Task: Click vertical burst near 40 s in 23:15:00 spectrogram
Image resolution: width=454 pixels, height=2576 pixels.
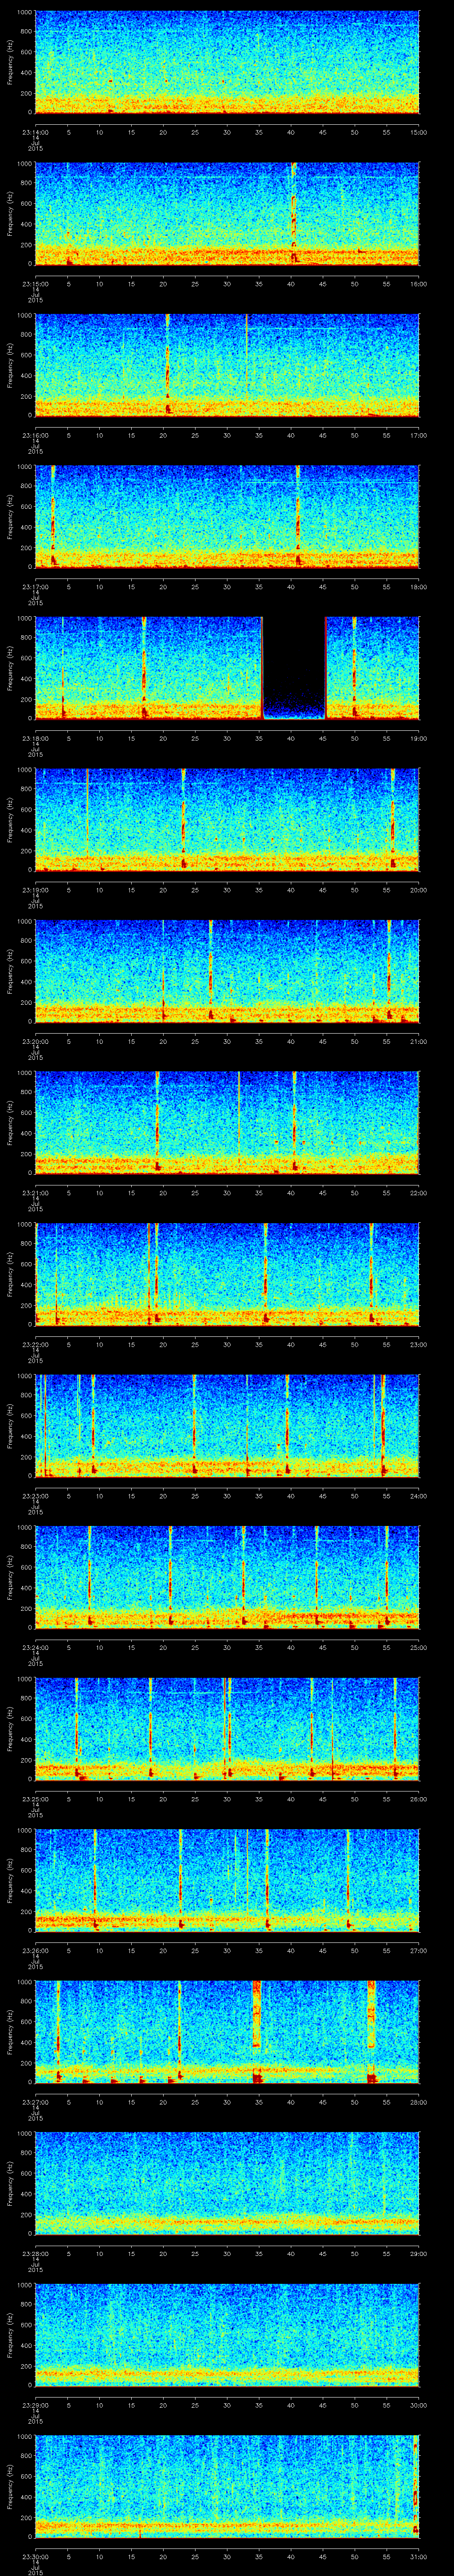Action: pos(294,213)
